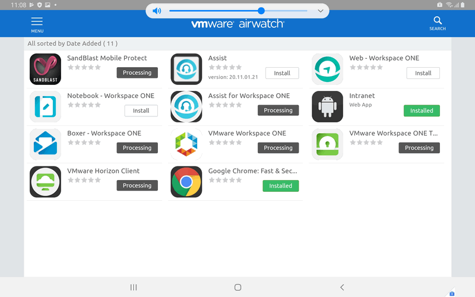Install Web - Workspace ONE
Image resolution: width=475 pixels, height=297 pixels.
pos(423,73)
